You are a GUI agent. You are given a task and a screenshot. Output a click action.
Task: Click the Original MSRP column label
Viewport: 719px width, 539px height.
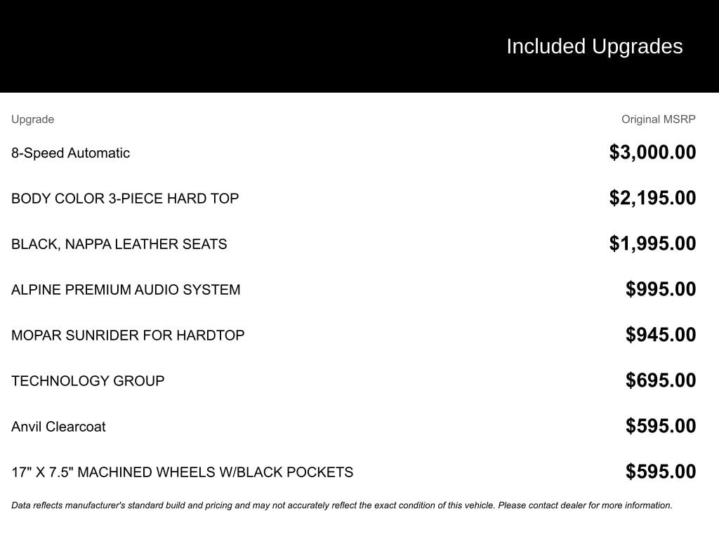pyautogui.click(x=658, y=119)
